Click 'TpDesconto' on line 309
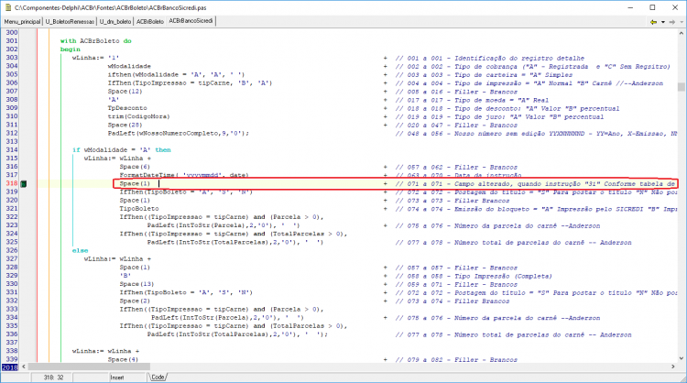The width and height of the screenshot is (687, 383). [127, 108]
